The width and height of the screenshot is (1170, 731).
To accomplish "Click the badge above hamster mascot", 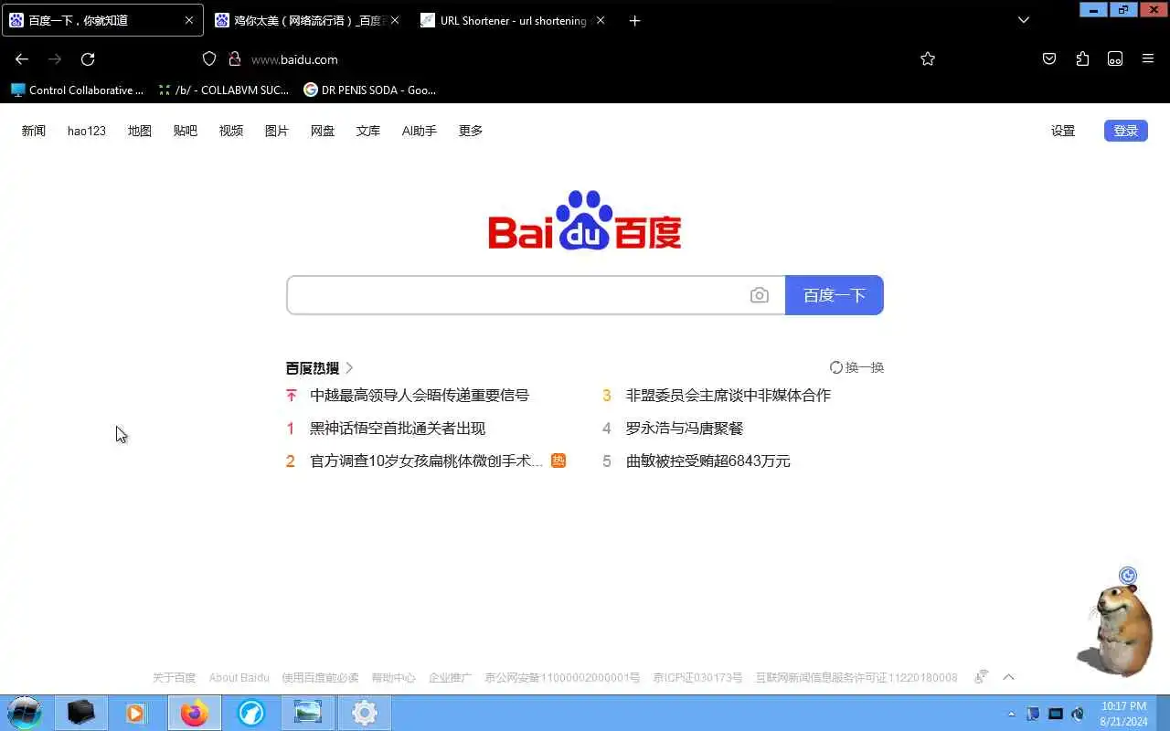I will pyautogui.click(x=1128, y=576).
